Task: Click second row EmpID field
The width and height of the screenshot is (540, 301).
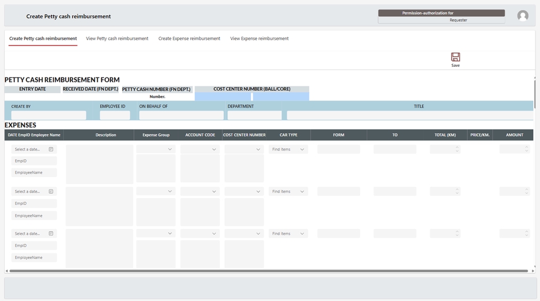Action: tap(34, 204)
